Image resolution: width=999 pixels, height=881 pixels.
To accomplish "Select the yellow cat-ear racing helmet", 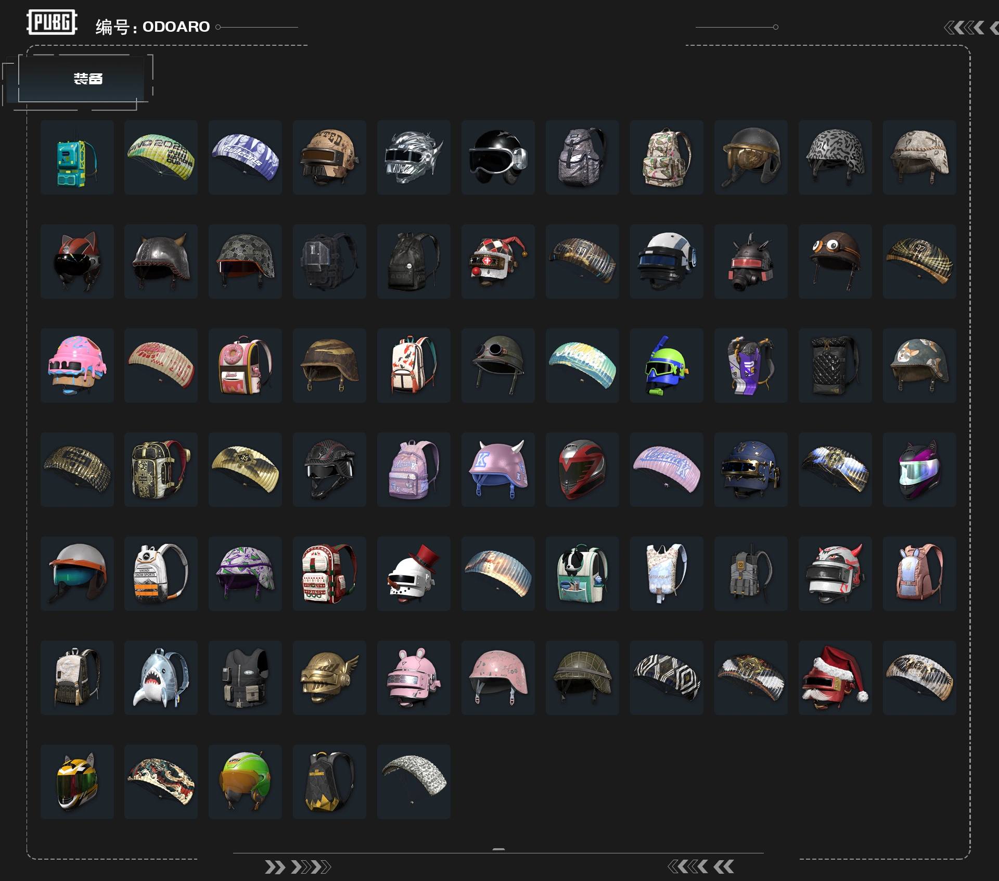I will pos(77,782).
